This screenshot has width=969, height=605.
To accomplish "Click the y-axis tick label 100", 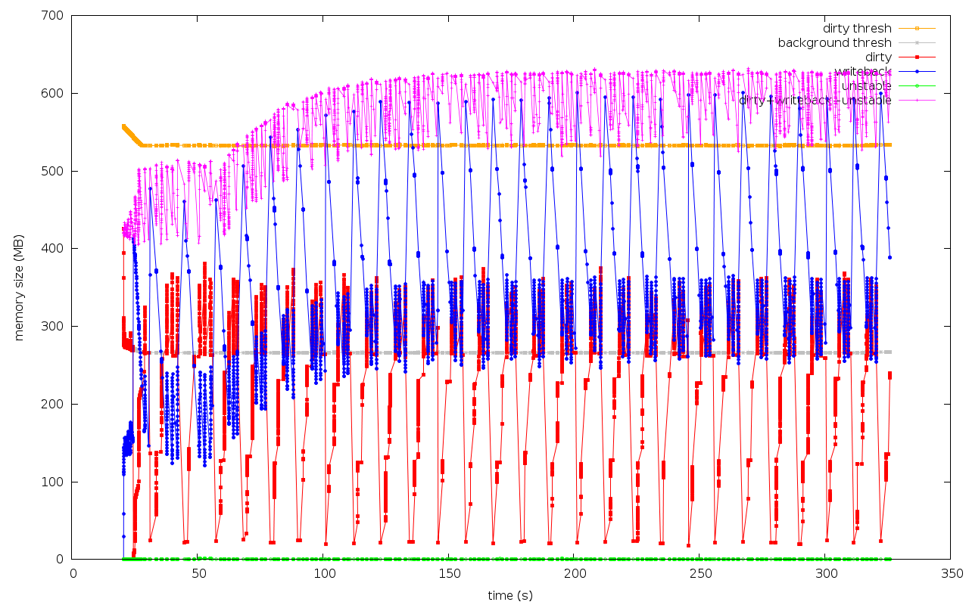I will click(x=54, y=482).
